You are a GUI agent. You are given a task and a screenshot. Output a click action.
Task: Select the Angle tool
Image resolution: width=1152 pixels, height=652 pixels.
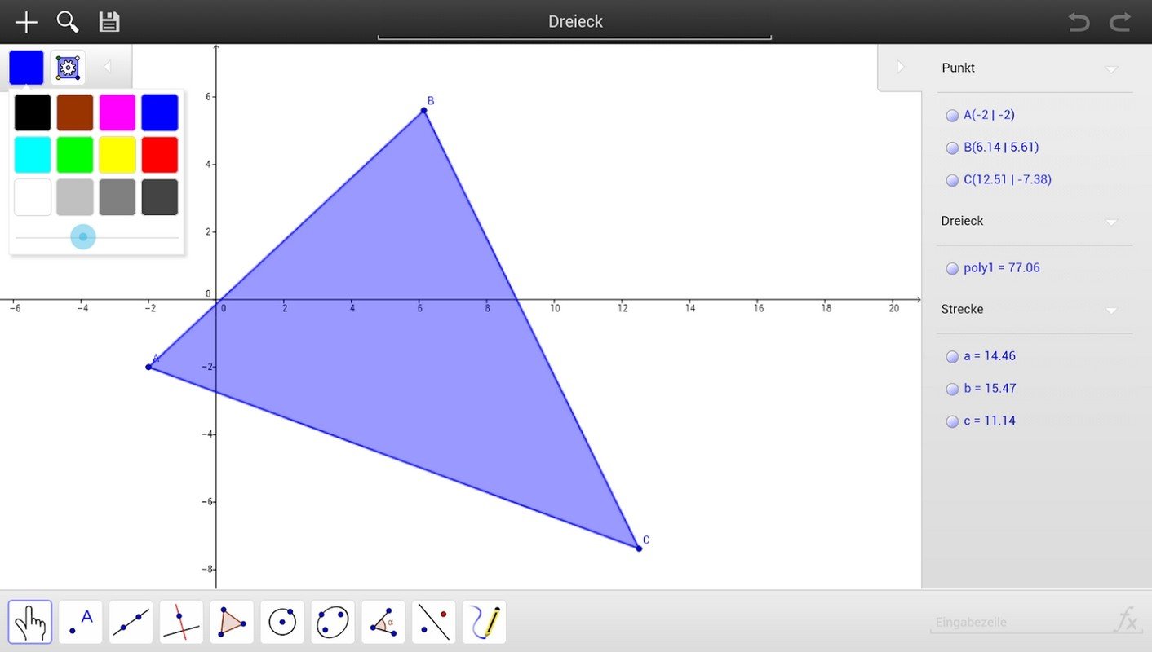(x=383, y=622)
